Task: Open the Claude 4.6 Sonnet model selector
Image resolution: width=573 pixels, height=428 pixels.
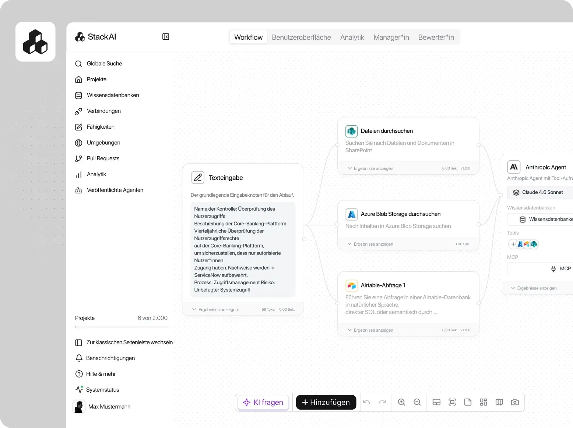Action: point(540,192)
